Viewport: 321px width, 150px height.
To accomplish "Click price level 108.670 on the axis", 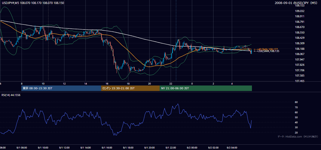I will click(x=300, y=27).
